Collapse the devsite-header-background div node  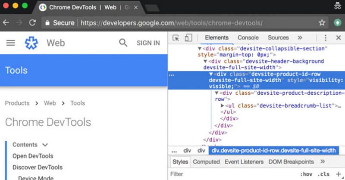[205, 61]
